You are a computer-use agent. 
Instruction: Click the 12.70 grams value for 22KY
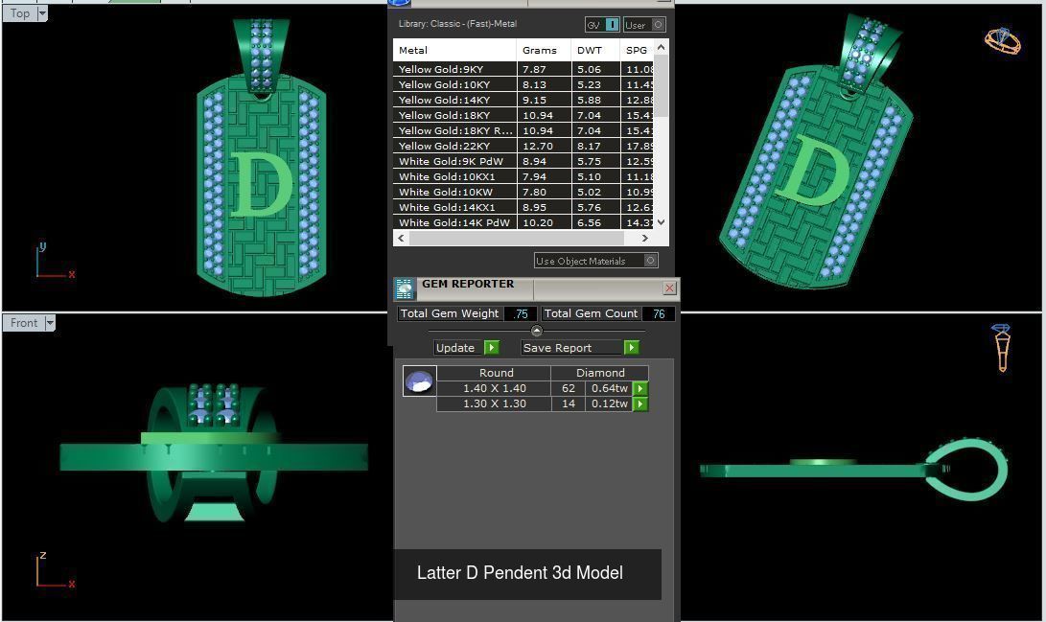[538, 146]
